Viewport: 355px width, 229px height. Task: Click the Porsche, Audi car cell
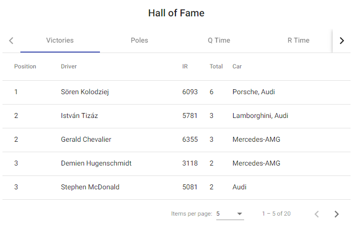pos(254,92)
